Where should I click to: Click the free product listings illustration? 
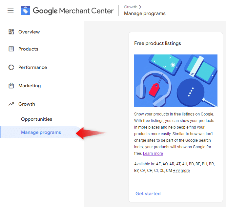[x=176, y=81]
